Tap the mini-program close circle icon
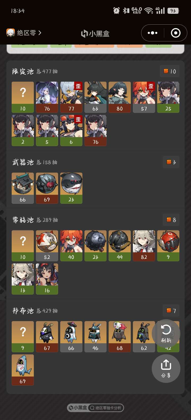The height and width of the screenshot is (420, 191). (176, 33)
